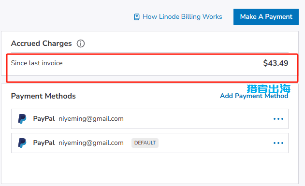
Task: Open the ellipsis menu for the non-default PayPal
Action: click(278, 119)
